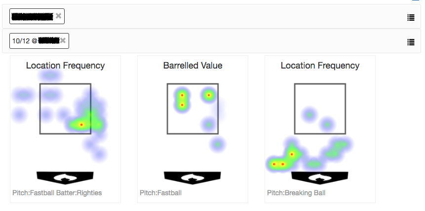
Task: Remove the 10/12 game filter tag
Action: (63, 40)
